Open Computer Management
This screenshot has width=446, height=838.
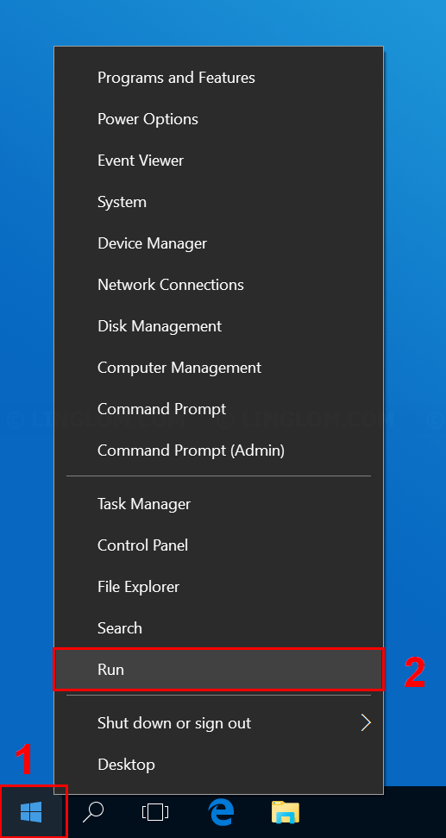click(218, 368)
